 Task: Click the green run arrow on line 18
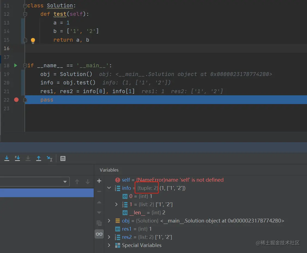click(16, 65)
